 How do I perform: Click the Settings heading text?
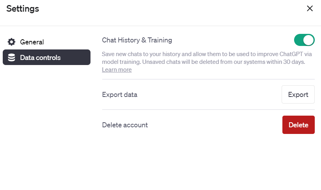[23, 9]
